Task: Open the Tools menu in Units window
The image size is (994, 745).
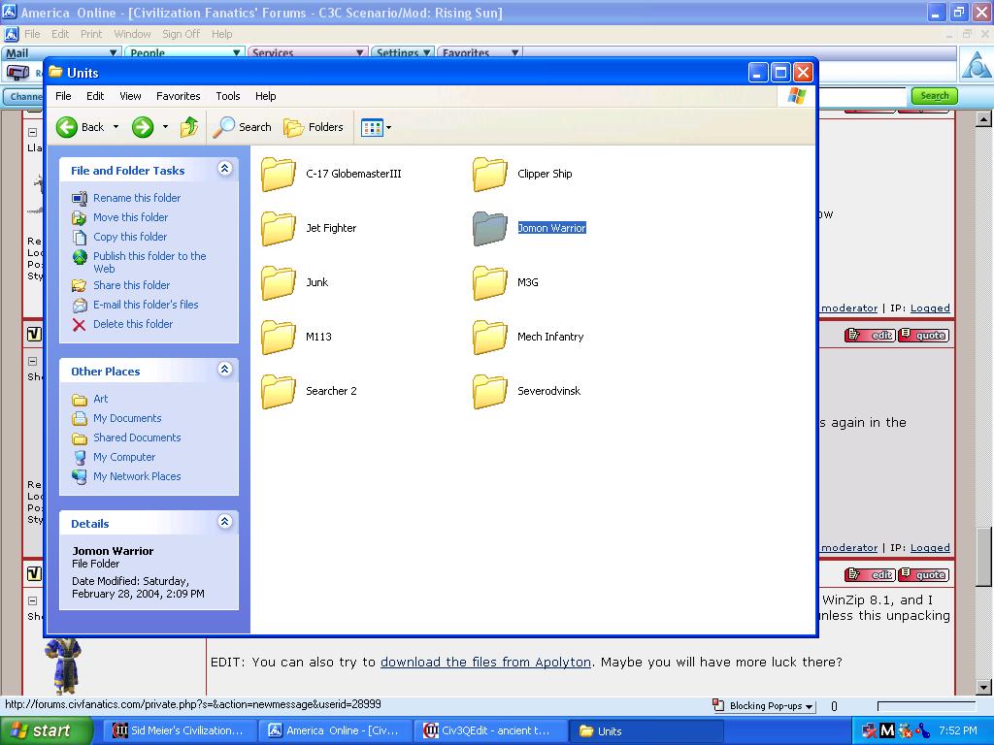Action: (x=227, y=96)
